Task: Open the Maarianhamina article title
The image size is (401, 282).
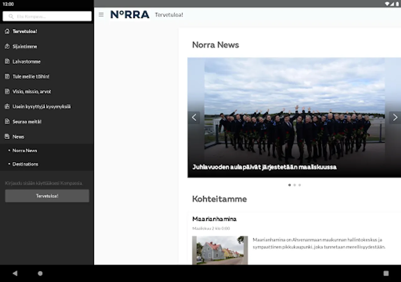Action: (x=214, y=219)
